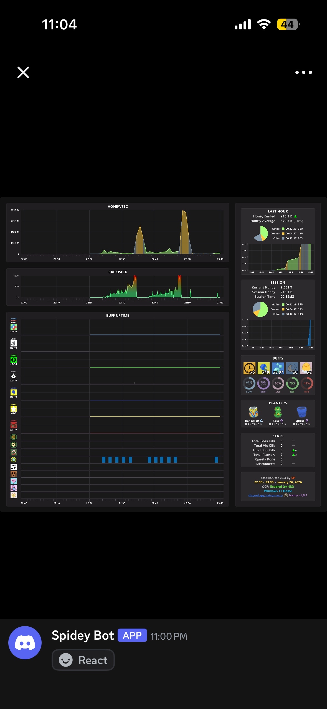Tap the wave buff icon labeled x0

292,368
